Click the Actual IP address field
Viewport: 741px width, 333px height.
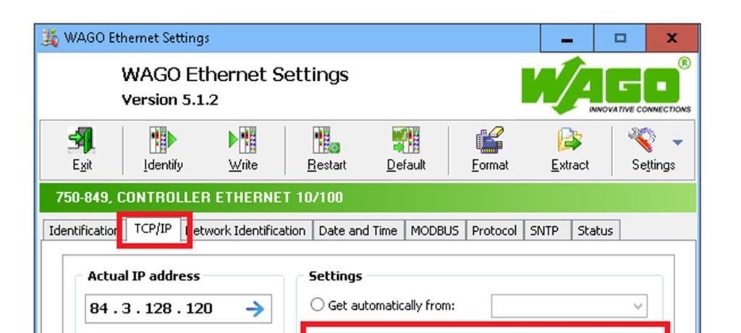178,309
